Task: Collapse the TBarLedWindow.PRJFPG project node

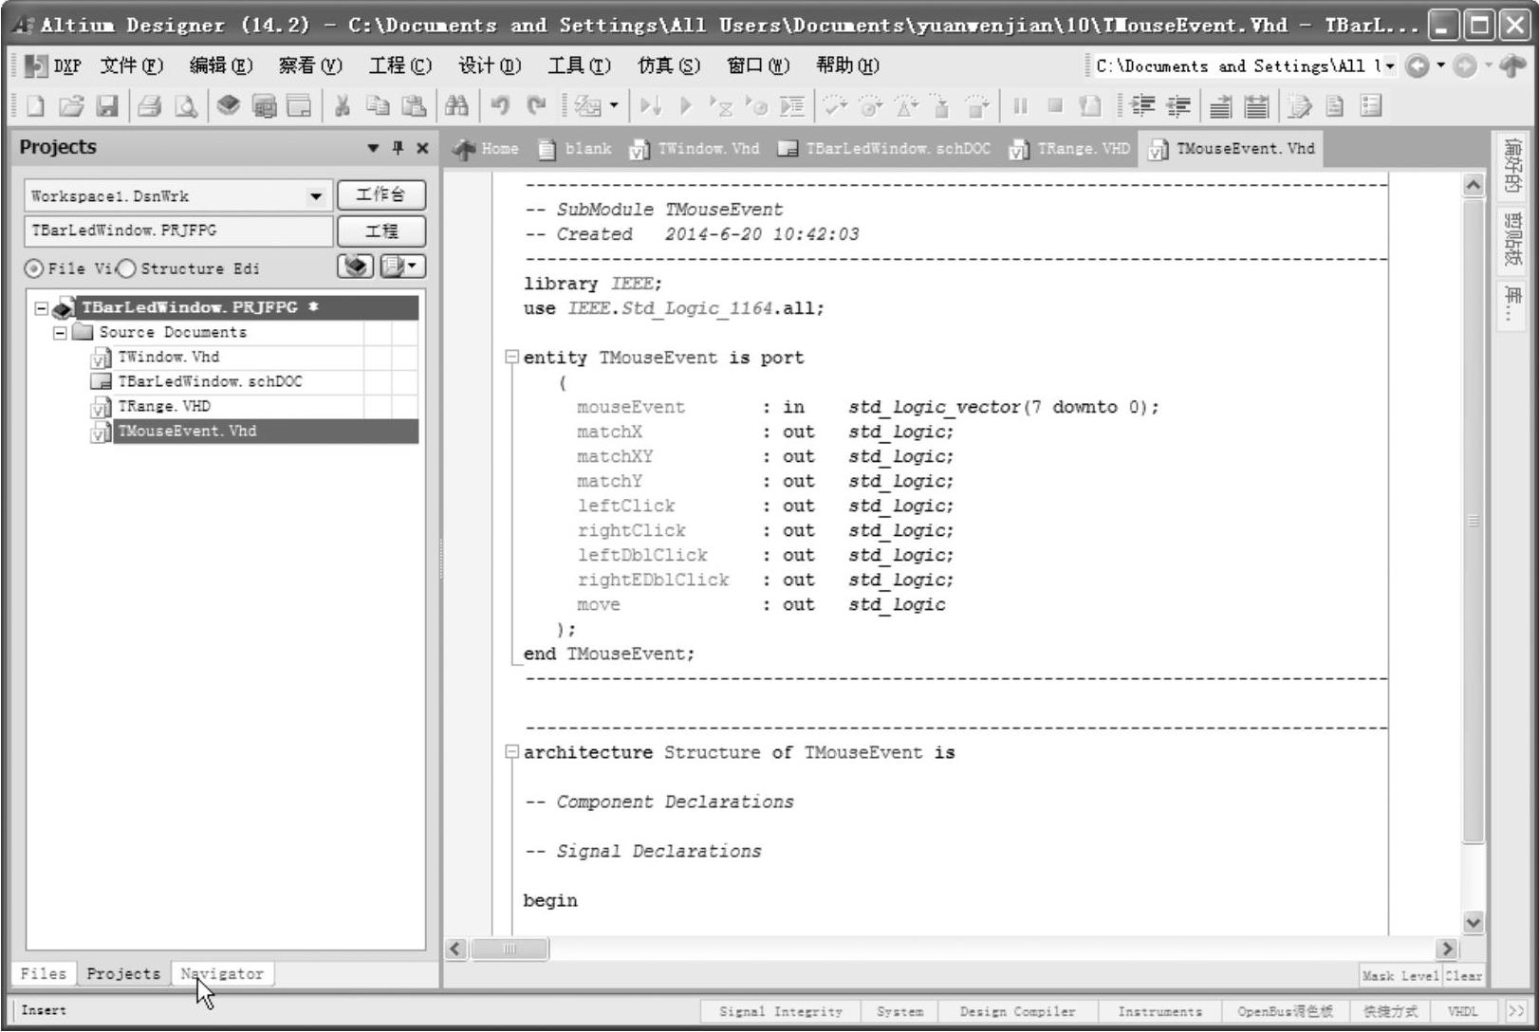Action: pyautogui.click(x=41, y=308)
